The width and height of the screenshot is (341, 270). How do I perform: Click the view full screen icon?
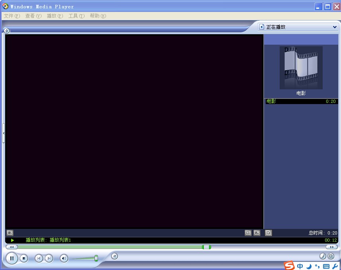257,233
